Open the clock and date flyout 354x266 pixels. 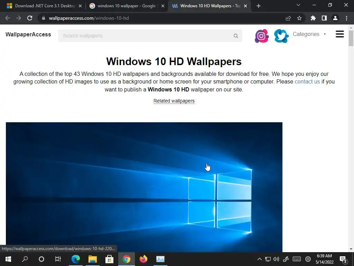tap(324, 259)
